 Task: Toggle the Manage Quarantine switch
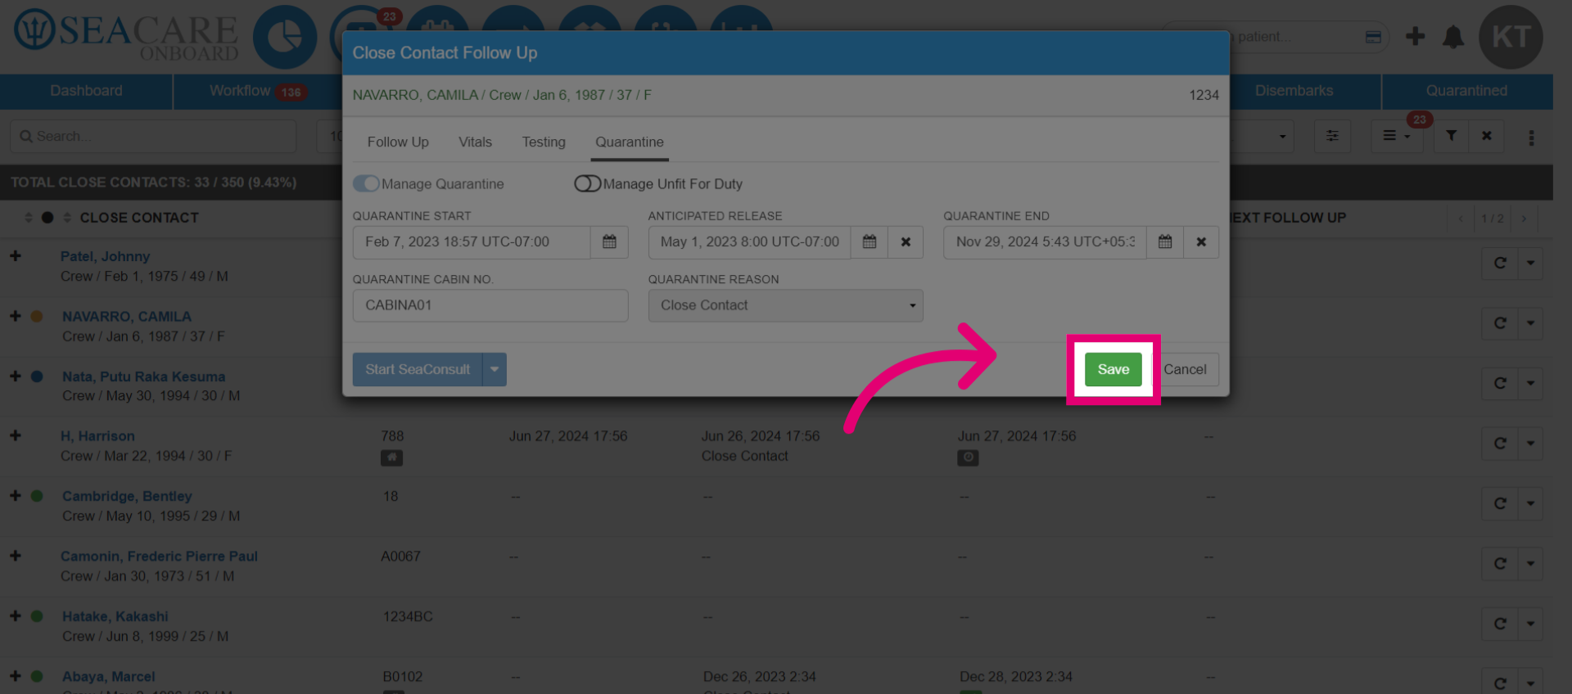(x=366, y=184)
